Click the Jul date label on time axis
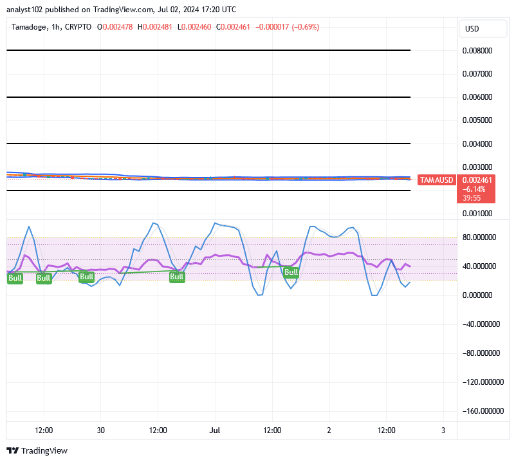The width and height of the screenshot is (516, 462). (x=214, y=430)
